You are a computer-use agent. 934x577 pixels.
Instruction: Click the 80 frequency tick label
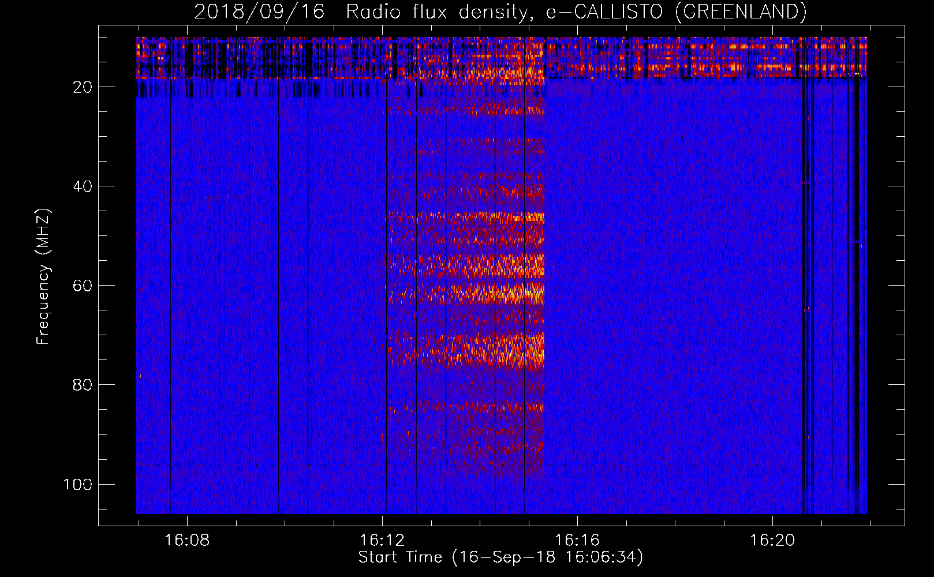(83, 385)
